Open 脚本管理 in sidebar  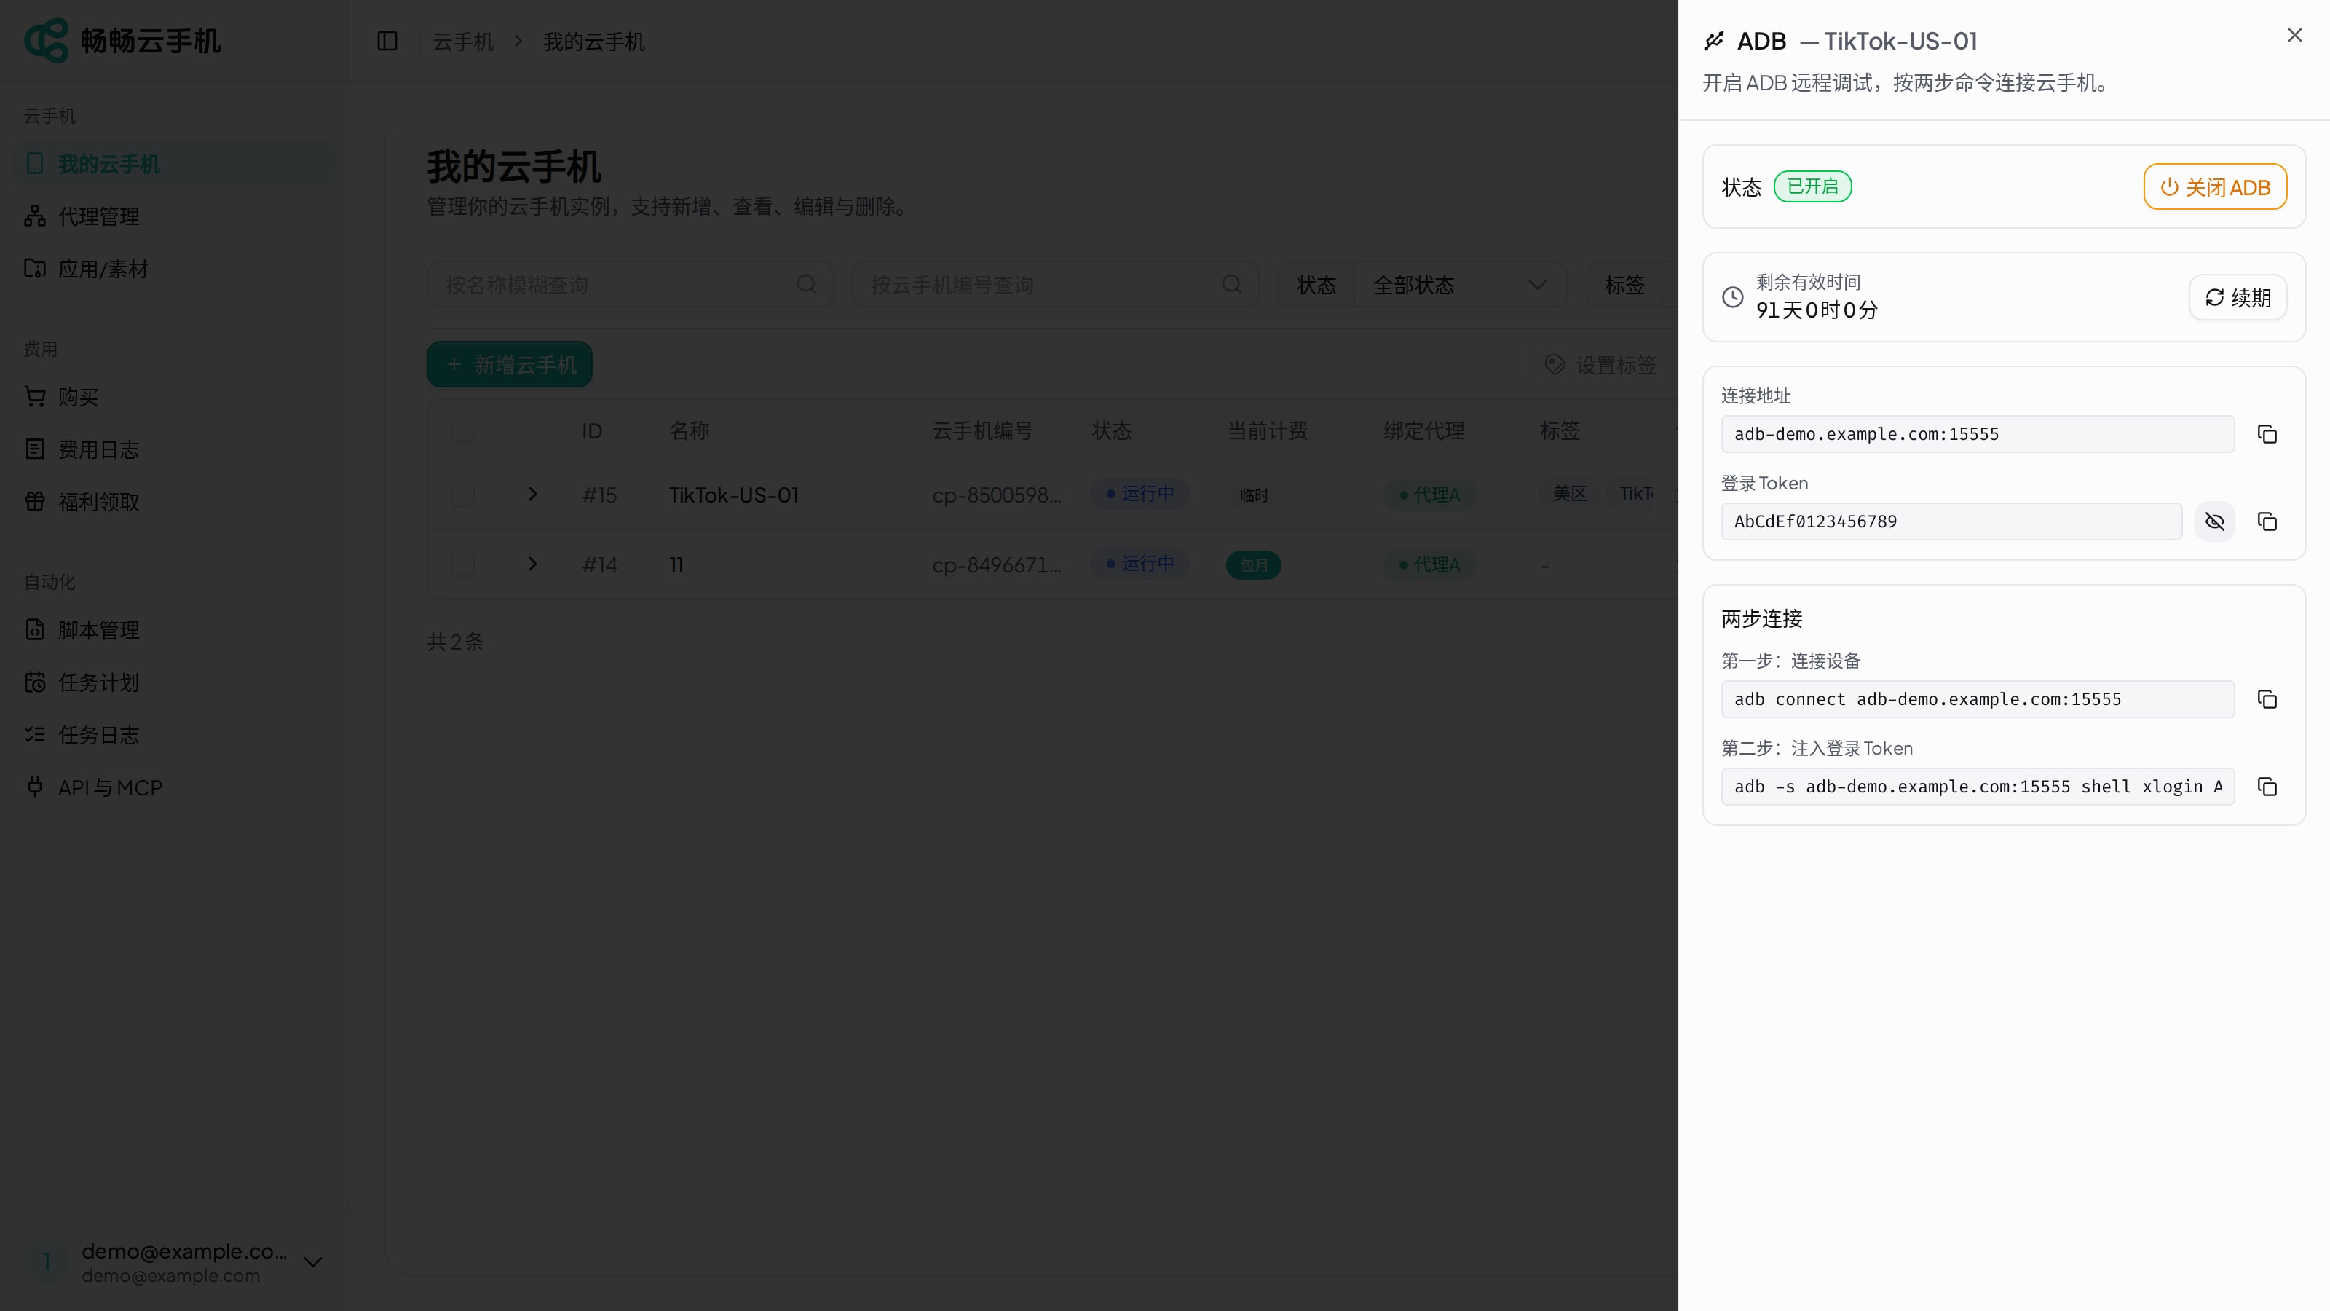(x=174, y=631)
